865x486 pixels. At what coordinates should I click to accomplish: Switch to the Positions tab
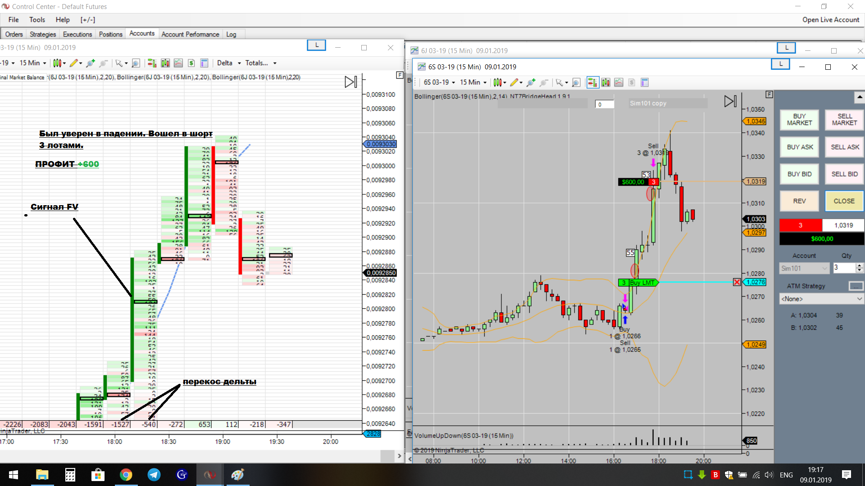[x=110, y=34]
